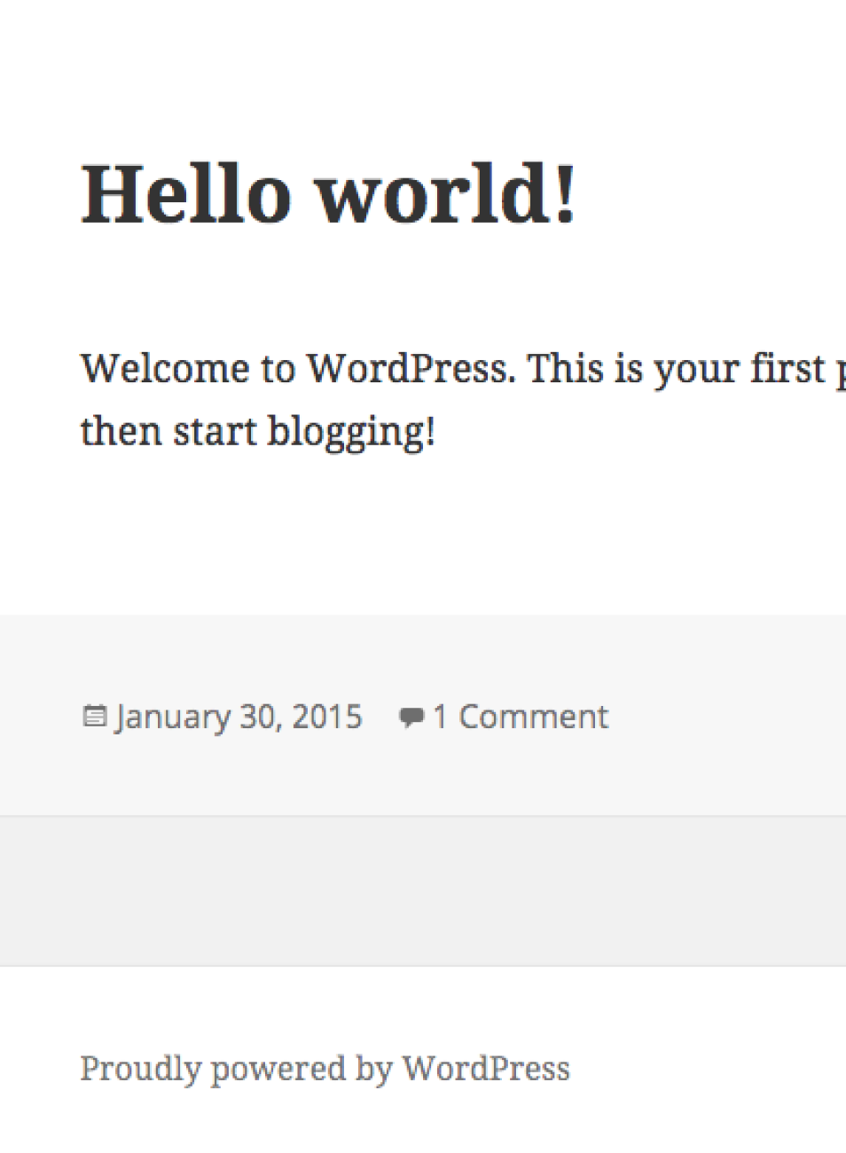Click the then start blogging! line

click(258, 433)
